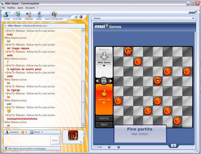Viewport: 201px width, 154px height.
Task: Start a Webcam session
Action: 29,16
